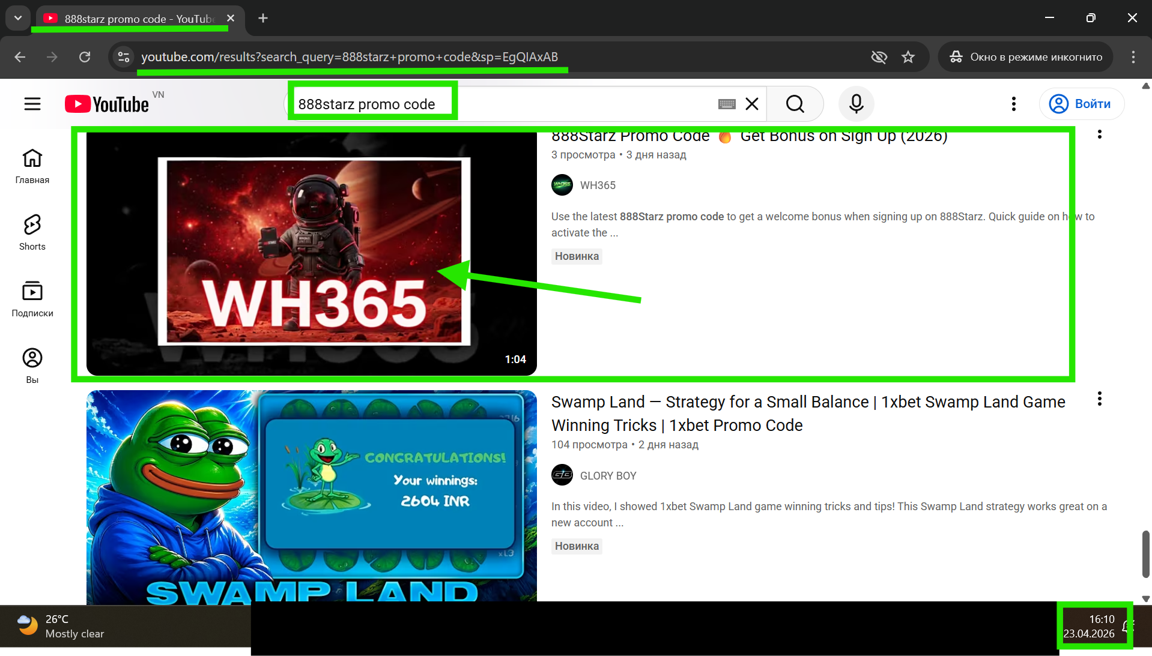Screen dimensions: 1152x656
Task: Click the address bar URL
Action: 350,57
